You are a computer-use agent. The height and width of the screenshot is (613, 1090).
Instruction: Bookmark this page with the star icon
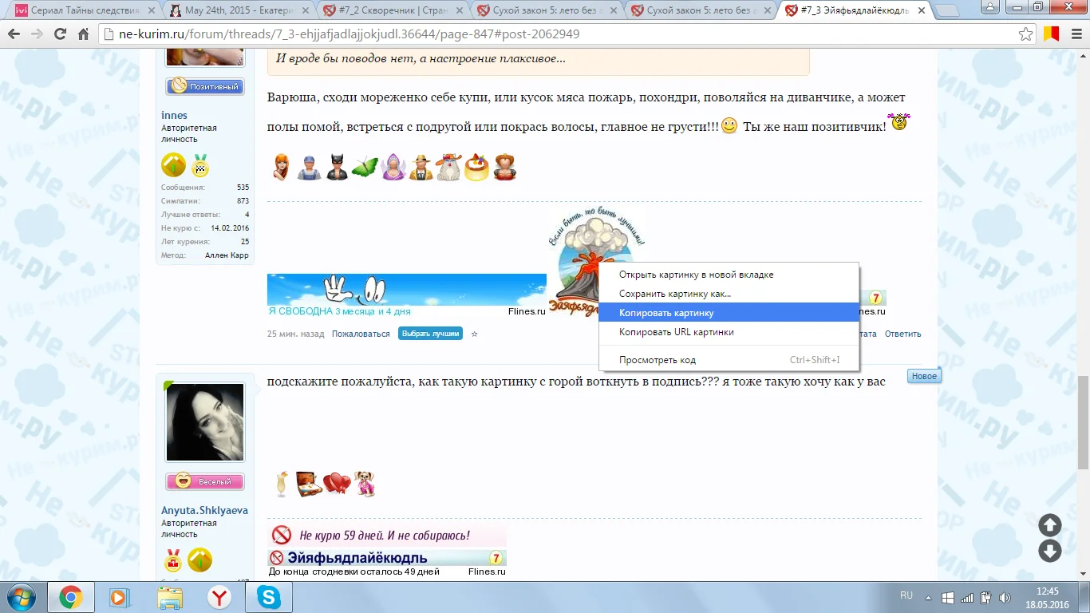coord(1026,34)
